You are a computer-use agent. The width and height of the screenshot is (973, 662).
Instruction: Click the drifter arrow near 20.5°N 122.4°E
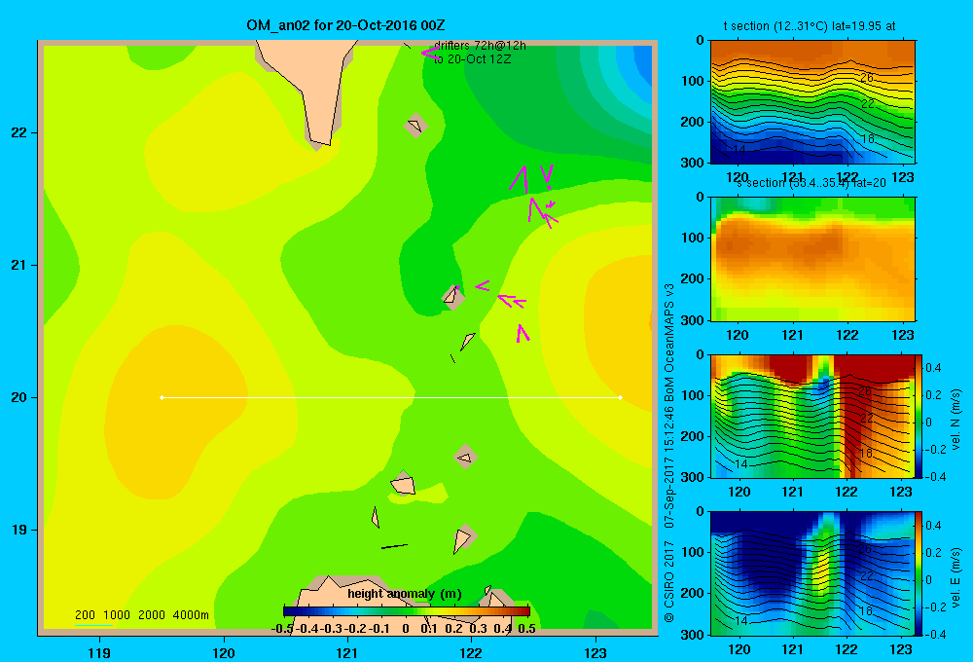click(523, 334)
